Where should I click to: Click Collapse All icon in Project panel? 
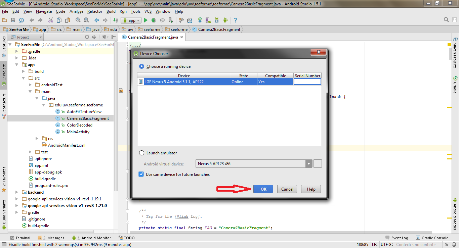[94, 37]
